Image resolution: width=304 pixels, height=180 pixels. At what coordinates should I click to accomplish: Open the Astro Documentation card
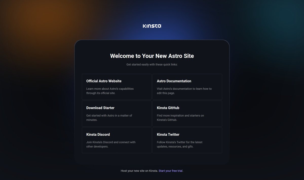(187, 87)
